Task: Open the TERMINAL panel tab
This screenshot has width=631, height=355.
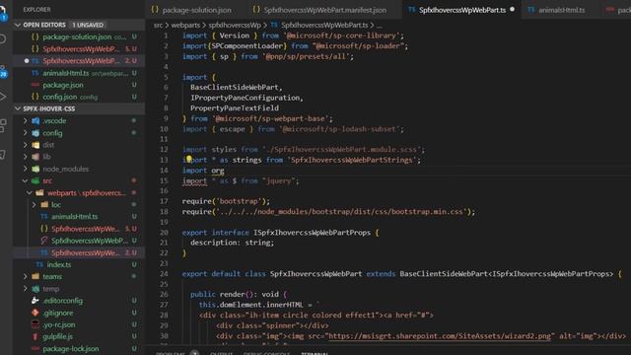Action: point(315,353)
